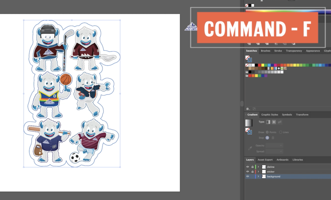This screenshot has height=200, width=331.
Task: Select the Lines draw option
Action: coord(281,132)
